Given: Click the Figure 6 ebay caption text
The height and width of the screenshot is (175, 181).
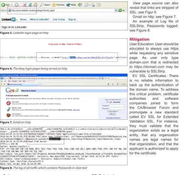Looking at the screenshot, I should pyautogui.click(x=33, y=68).
